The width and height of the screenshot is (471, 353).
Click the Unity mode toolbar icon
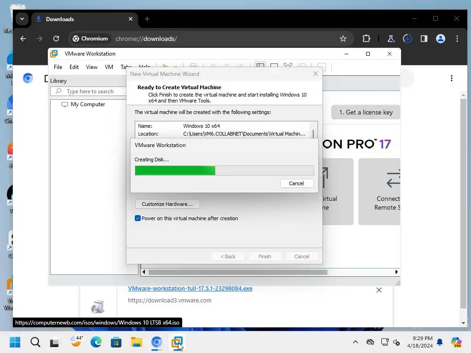point(302,66)
